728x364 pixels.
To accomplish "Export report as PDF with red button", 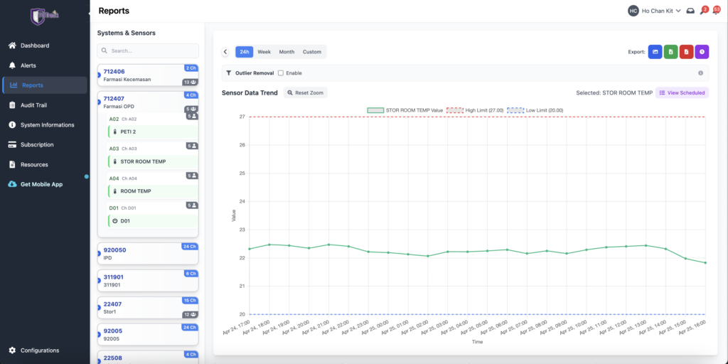I will coord(686,52).
